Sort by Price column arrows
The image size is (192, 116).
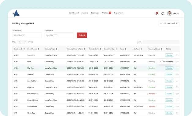126,49
